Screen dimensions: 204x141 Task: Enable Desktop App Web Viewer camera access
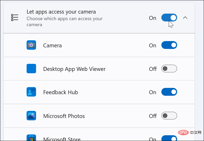tap(169, 69)
